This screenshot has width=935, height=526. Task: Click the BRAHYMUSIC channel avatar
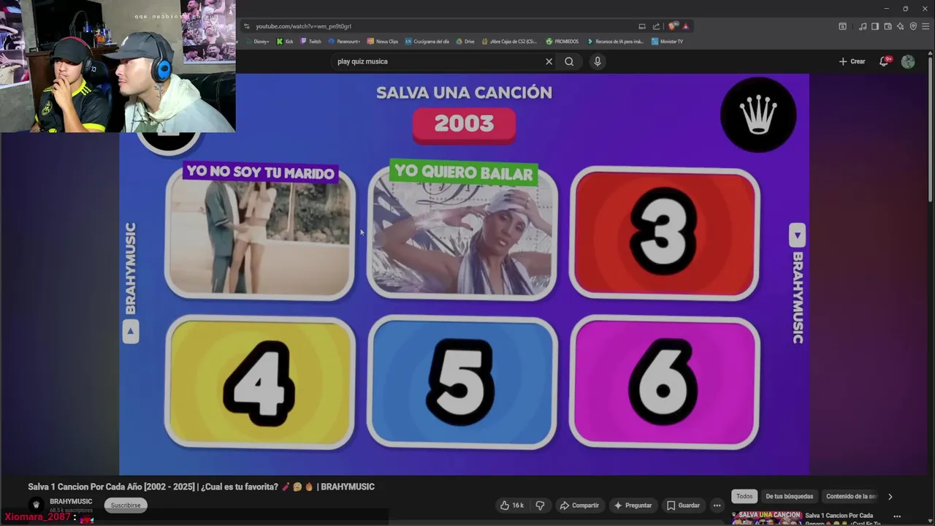36,505
